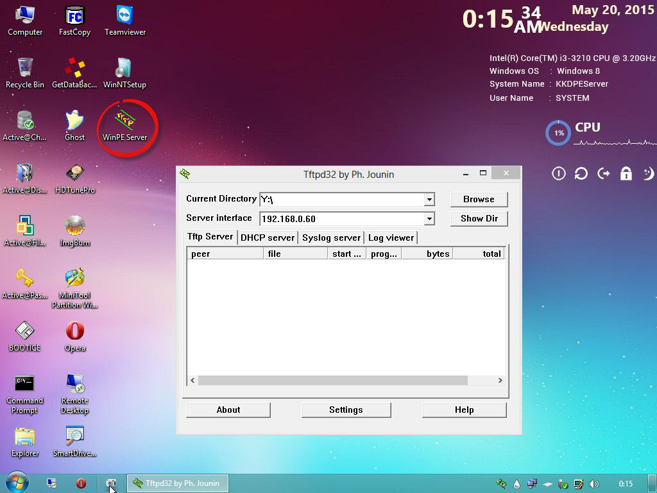657x493 pixels.
Task: Sort by the file column header
Action: [x=295, y=254]
